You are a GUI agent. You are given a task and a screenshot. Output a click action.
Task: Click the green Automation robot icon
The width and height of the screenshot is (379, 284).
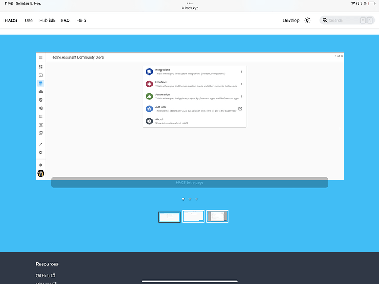149,97
